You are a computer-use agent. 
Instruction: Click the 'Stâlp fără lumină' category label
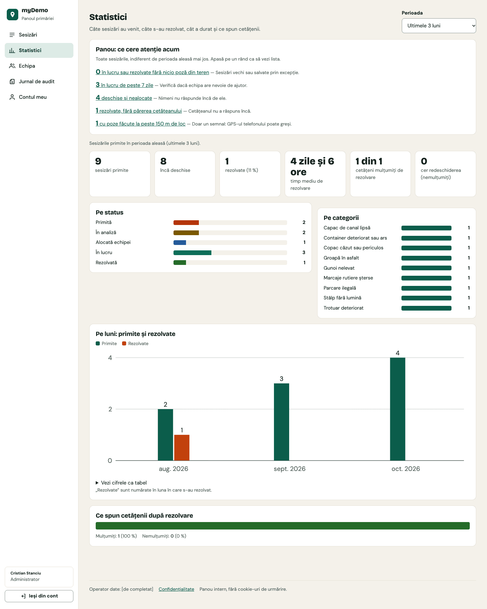[x=342, y=298]
